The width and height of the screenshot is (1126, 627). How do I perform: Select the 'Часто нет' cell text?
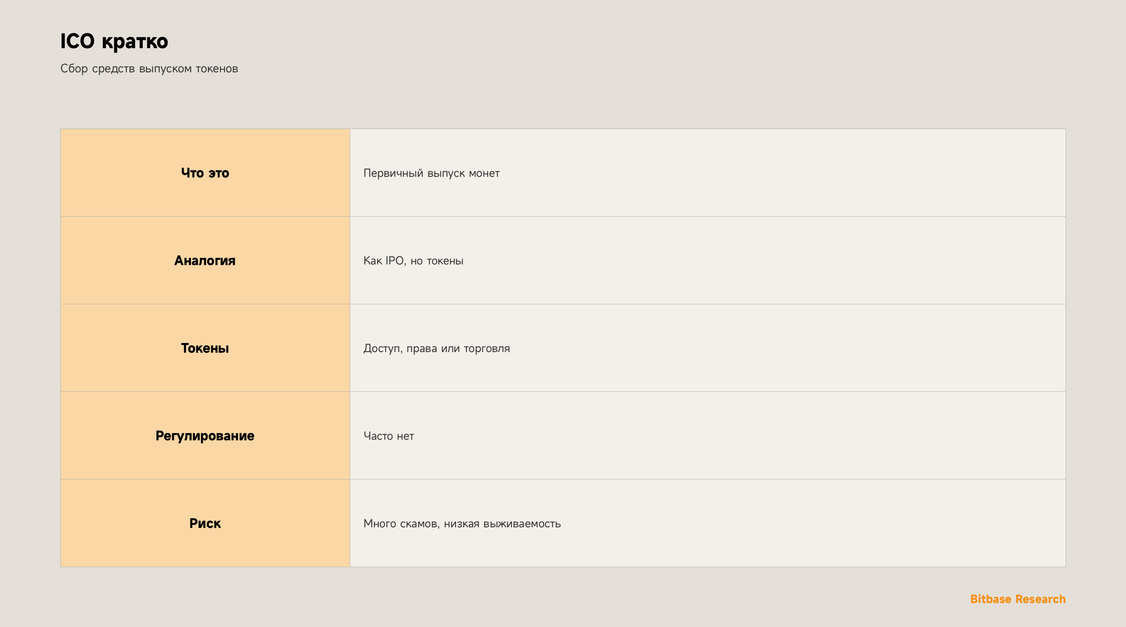[x=388, y=436]
